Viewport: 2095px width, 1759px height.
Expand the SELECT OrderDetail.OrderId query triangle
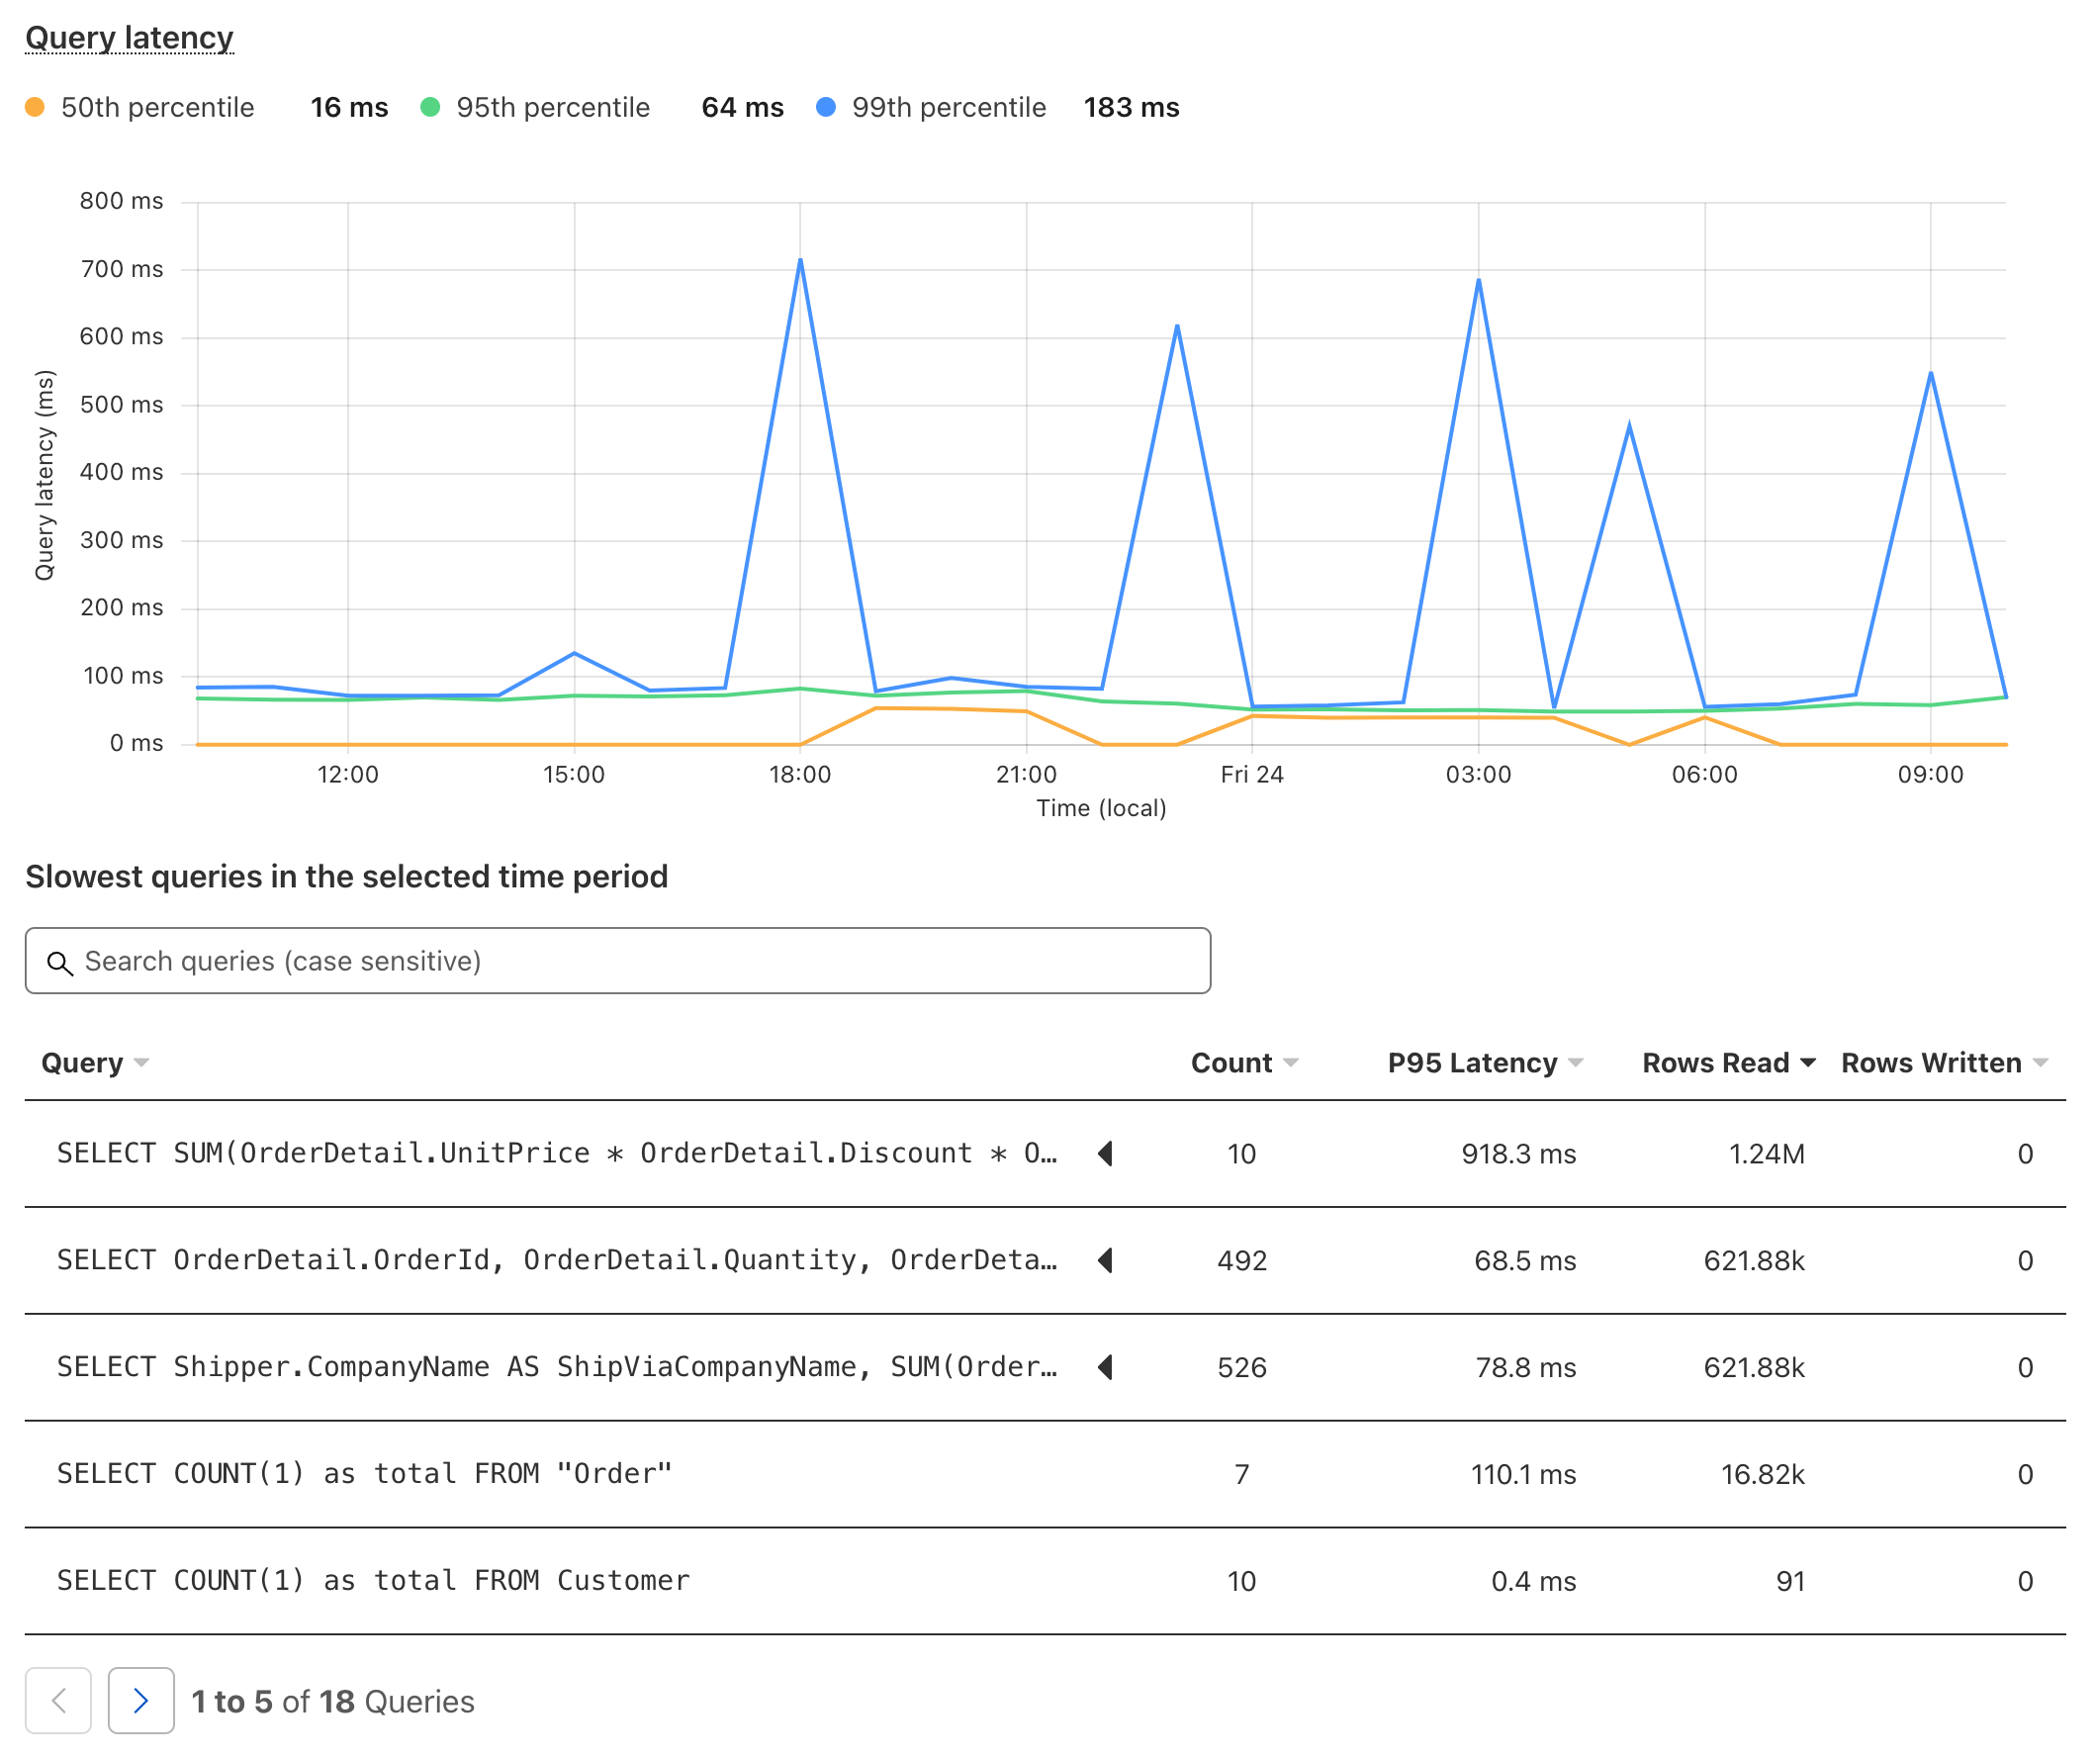coord(1105,1260)
